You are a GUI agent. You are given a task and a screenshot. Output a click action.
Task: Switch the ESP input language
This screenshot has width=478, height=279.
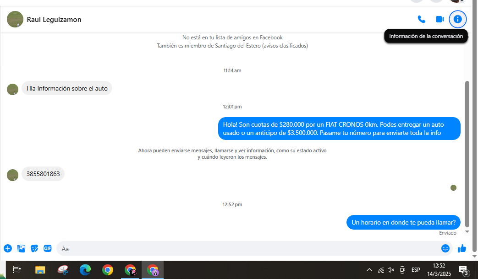[x=416, y=270]
